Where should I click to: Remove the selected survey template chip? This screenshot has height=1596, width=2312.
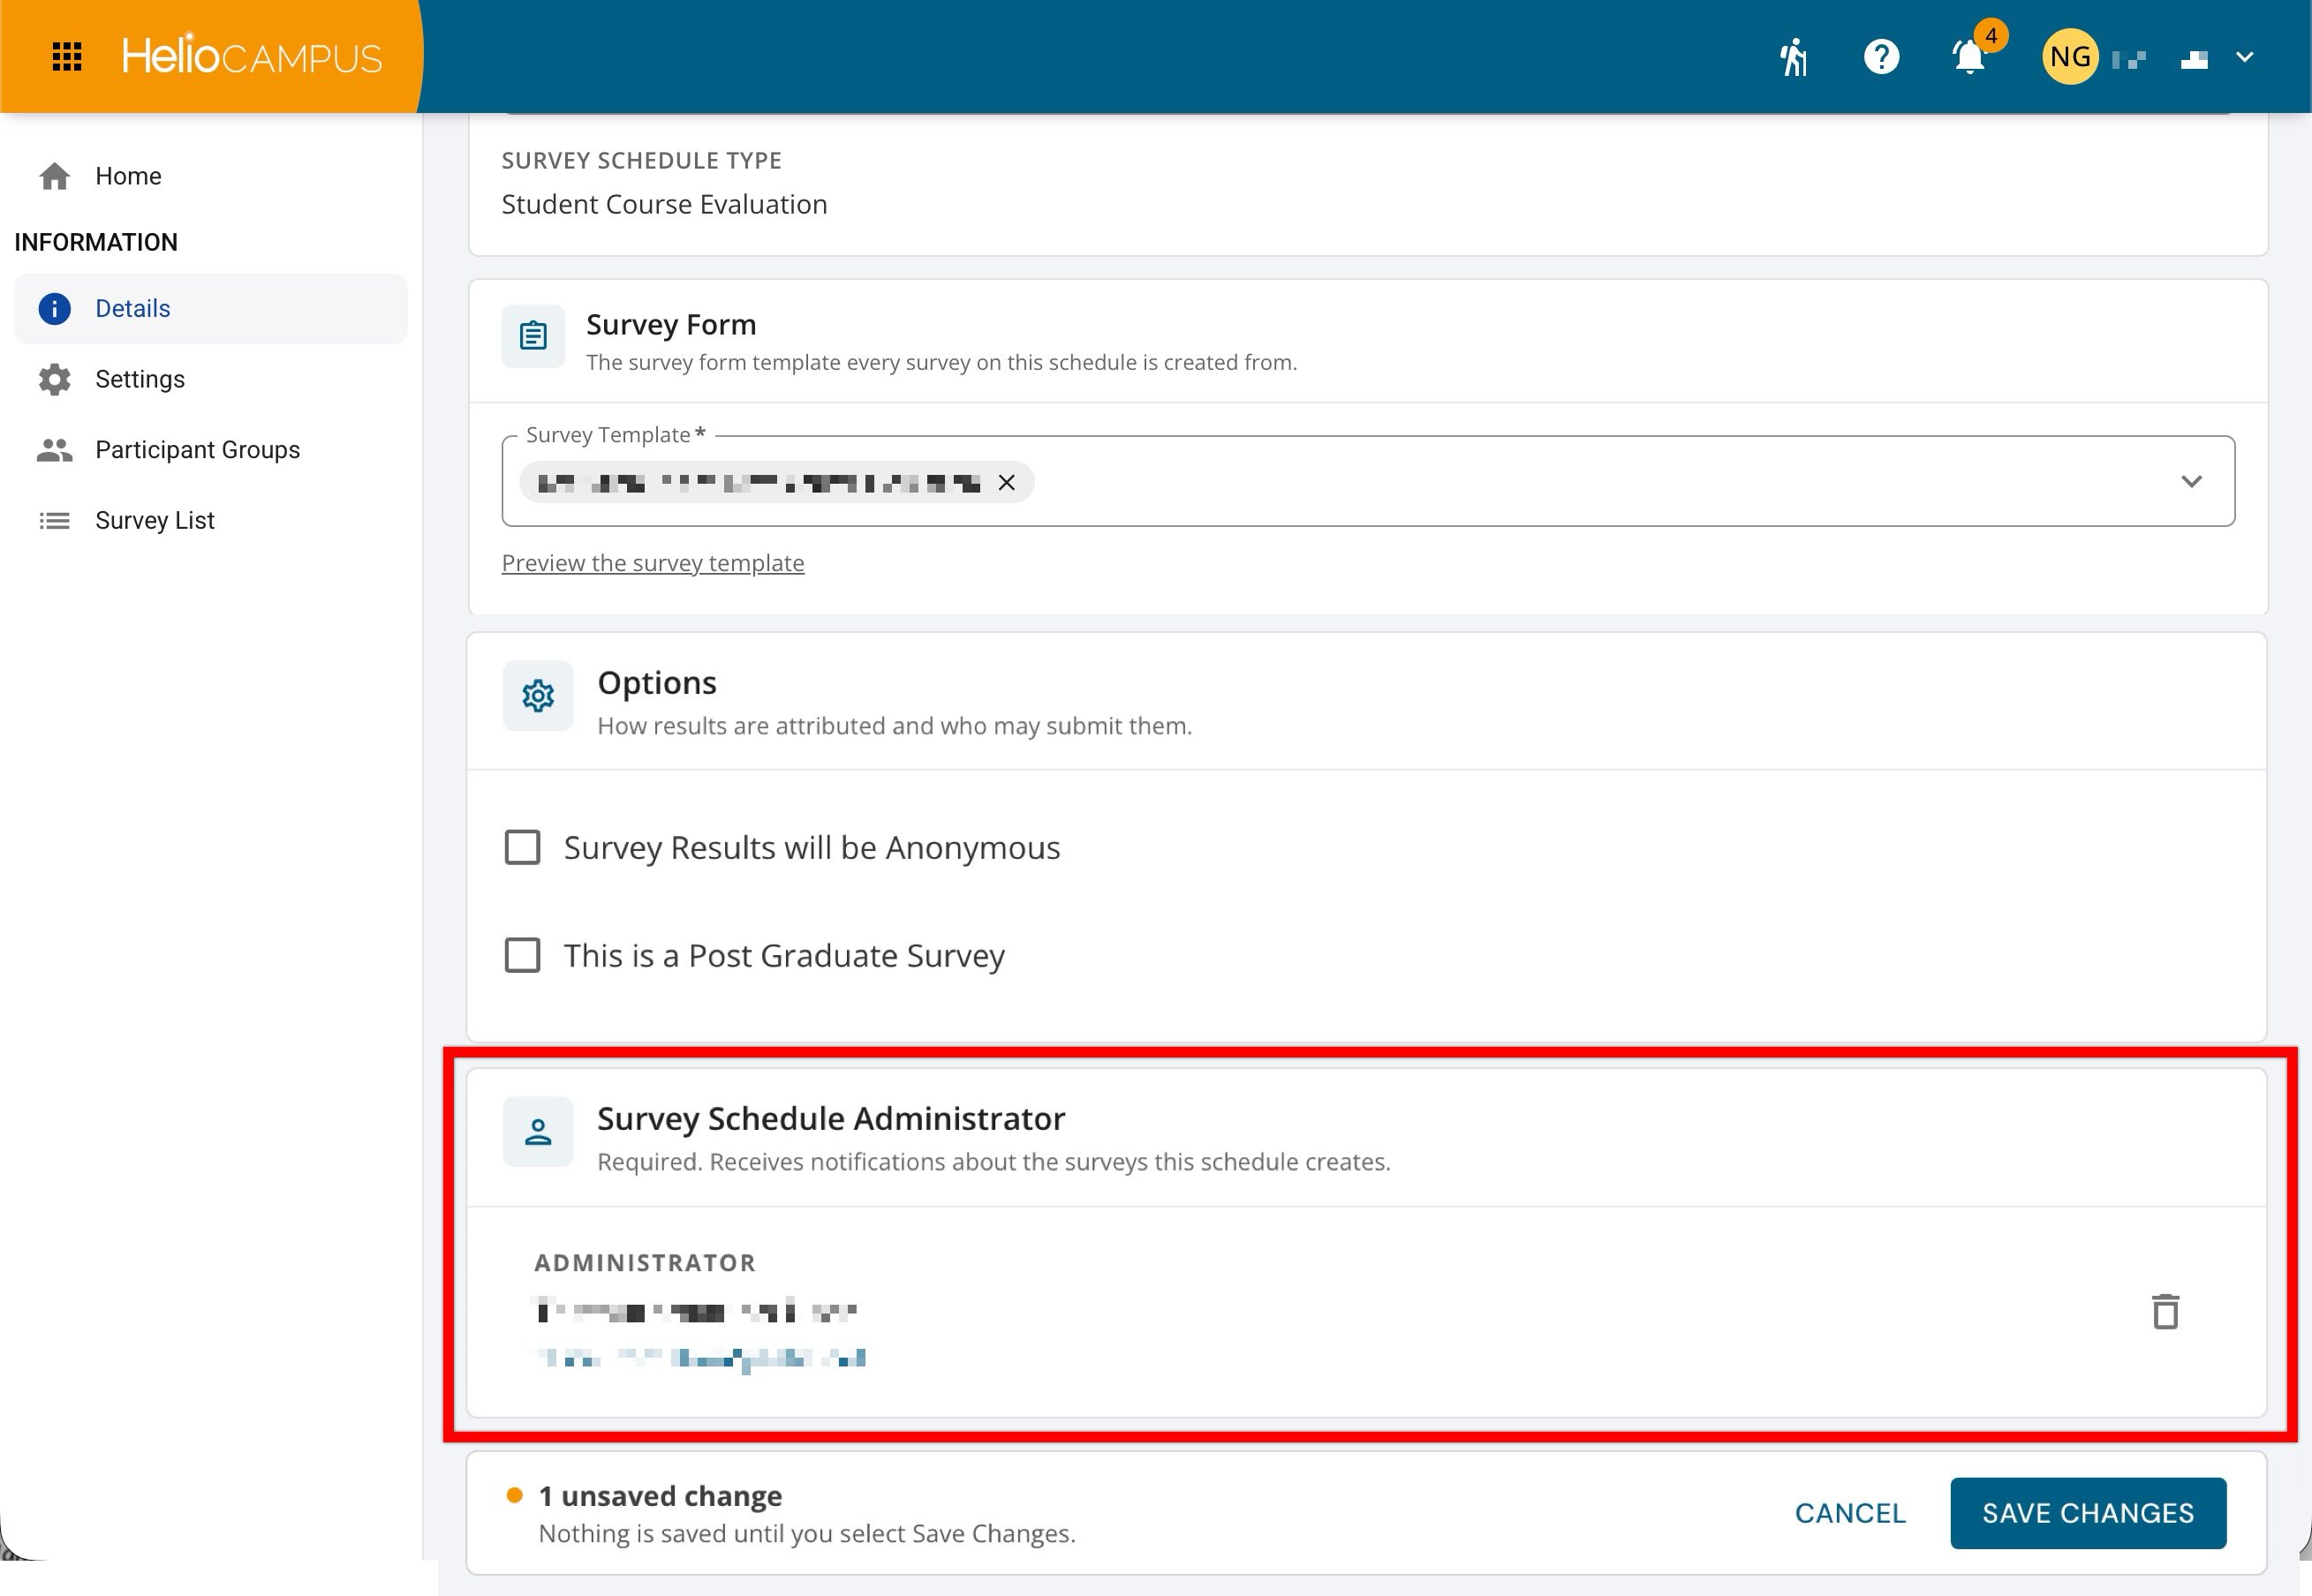tap(1007, 483)
